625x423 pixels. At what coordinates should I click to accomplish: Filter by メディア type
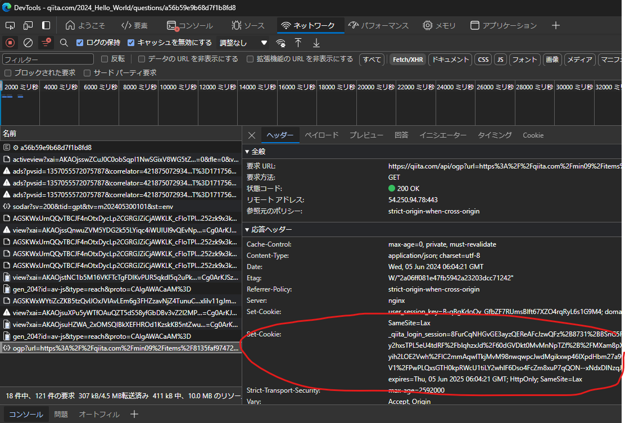point(579,60)
